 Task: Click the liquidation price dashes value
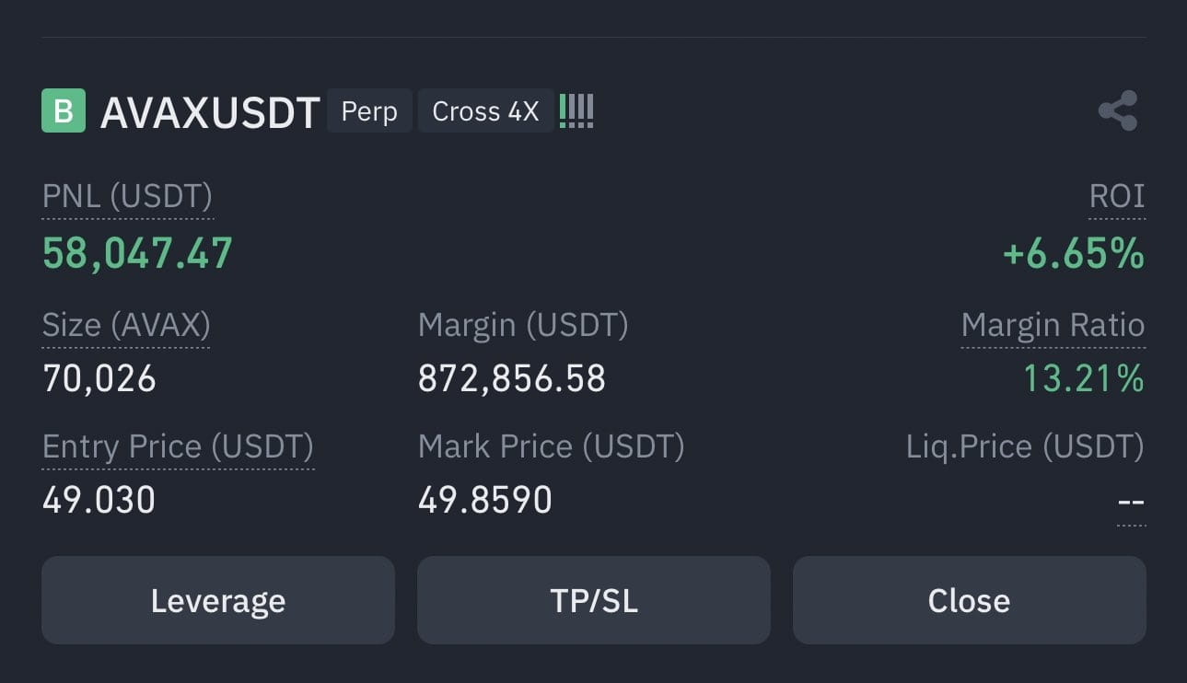pyautogui.click(x=1130, y=502)
